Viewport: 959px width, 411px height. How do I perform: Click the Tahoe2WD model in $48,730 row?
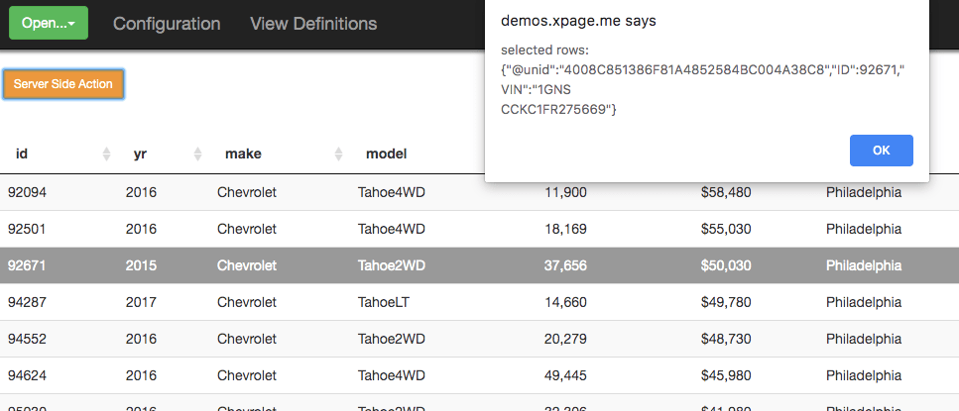[391, 339]
